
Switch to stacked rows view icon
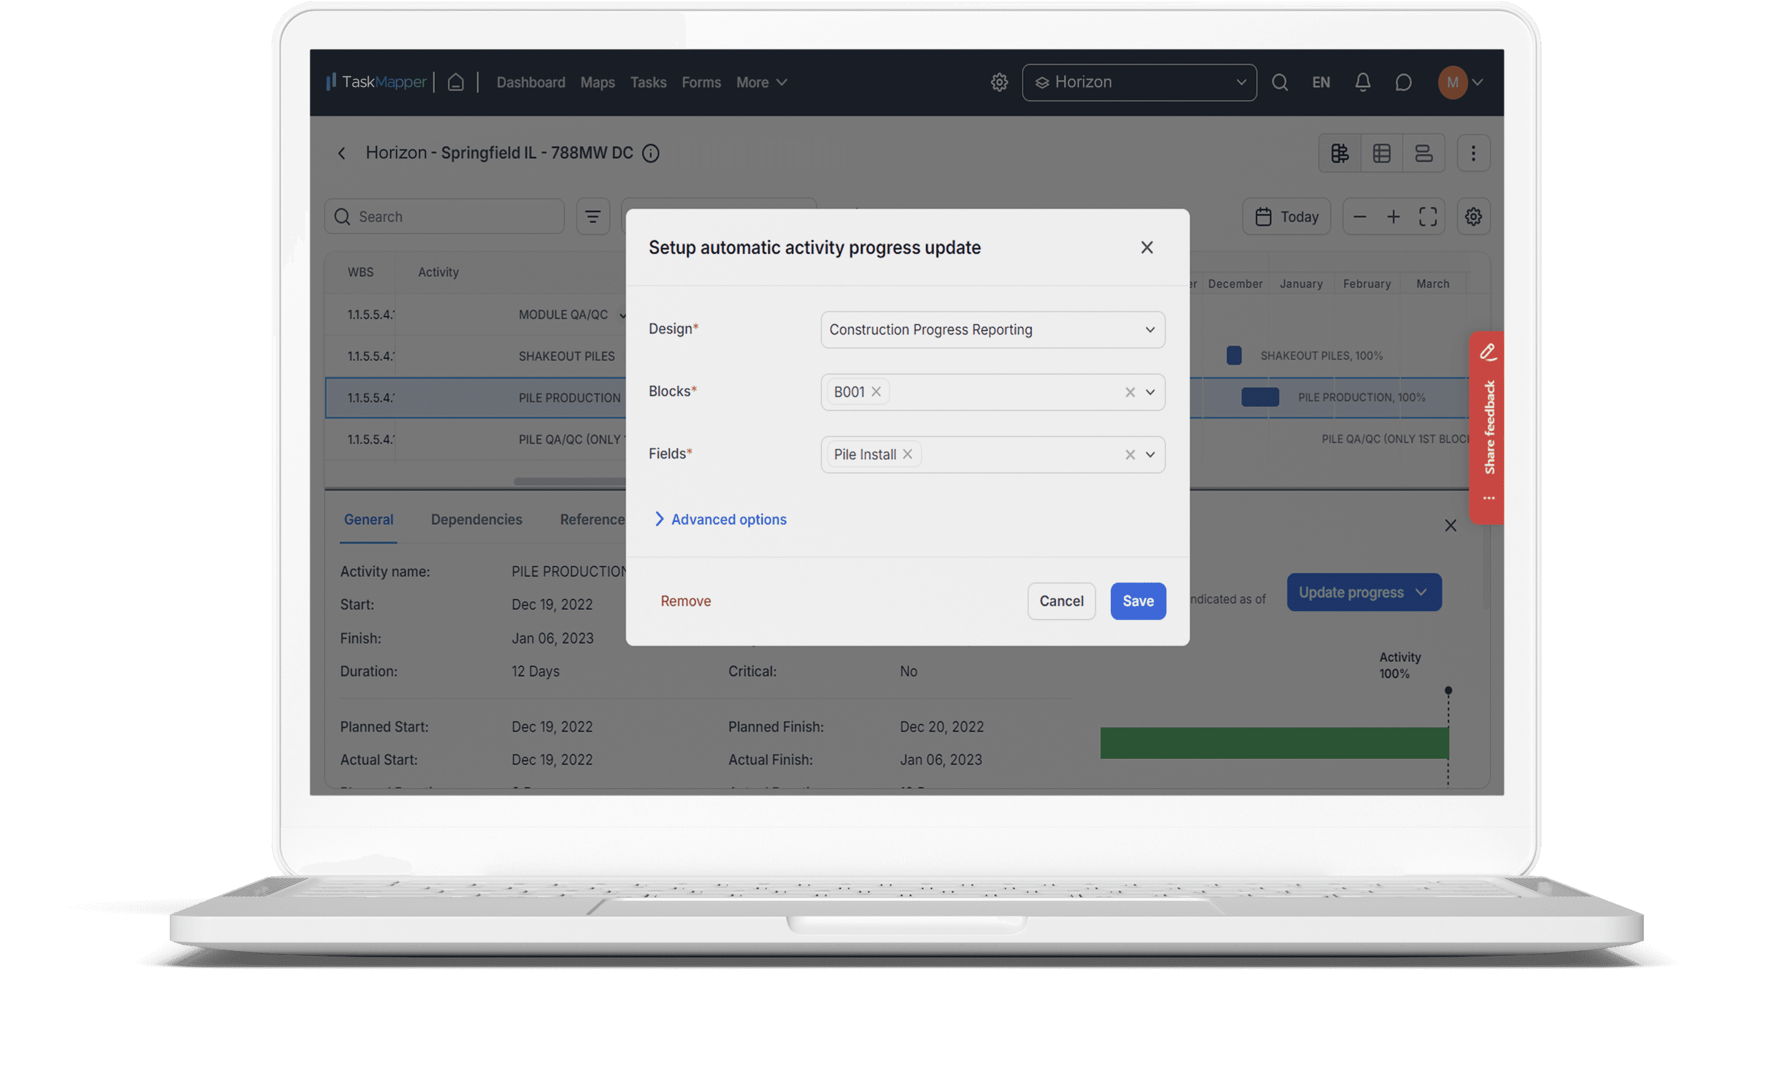coord(1423,153)
